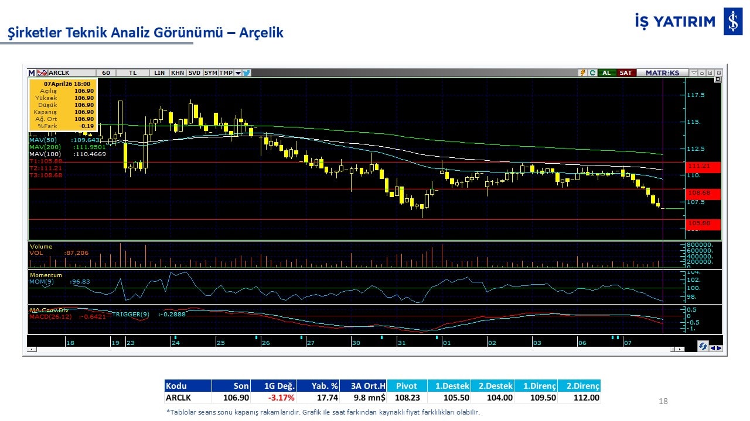Toggle the LIN linear scale option
The image size is (750, 421).
coord(159,73)
